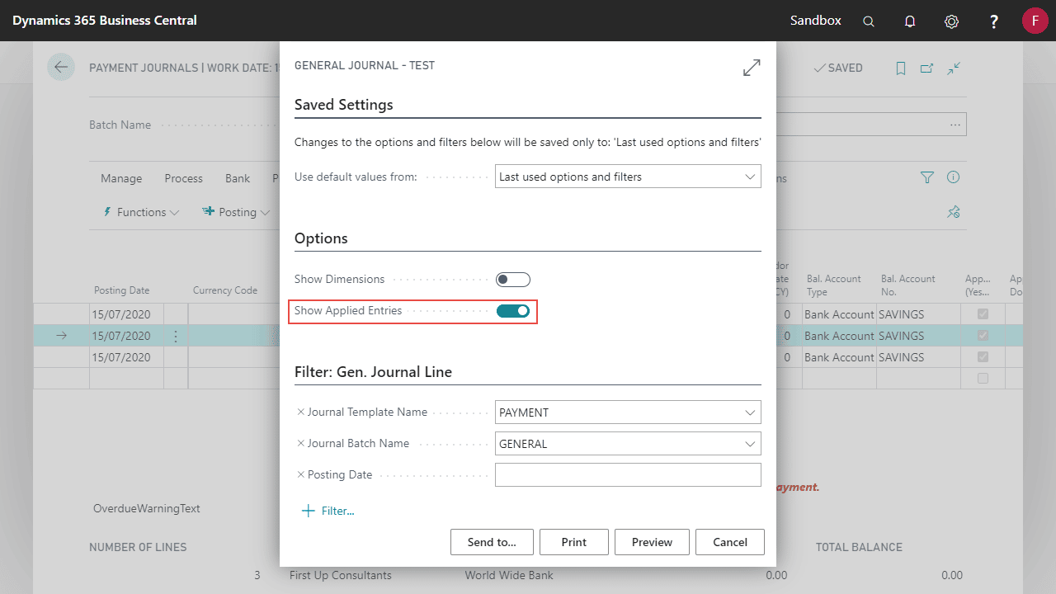Open the Journal Batch Name dropdown
Screen dimensions: 1056x594
(x=628, y=444)
